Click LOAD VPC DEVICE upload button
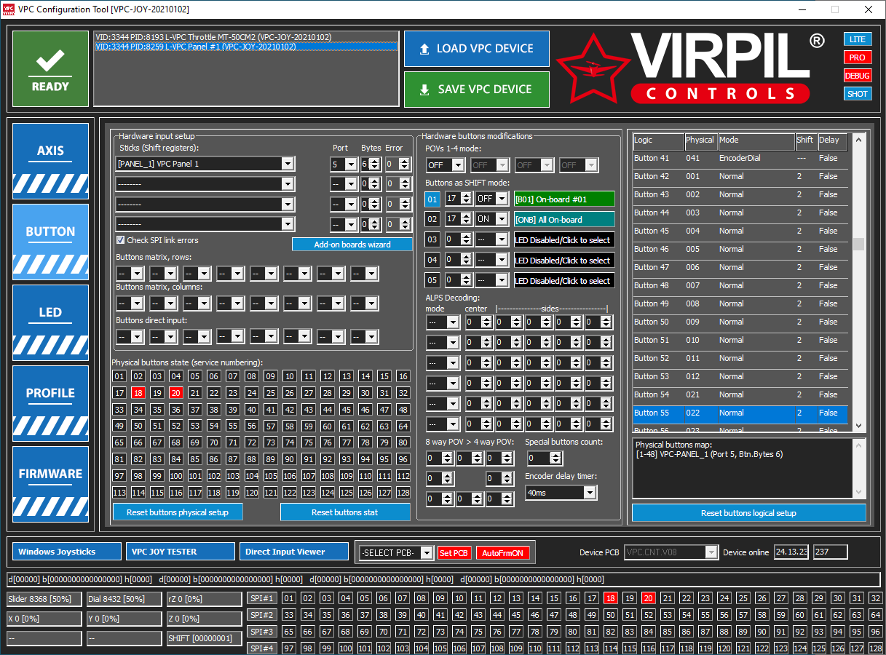This screenshot has height=655, width=886. [476, 49]
